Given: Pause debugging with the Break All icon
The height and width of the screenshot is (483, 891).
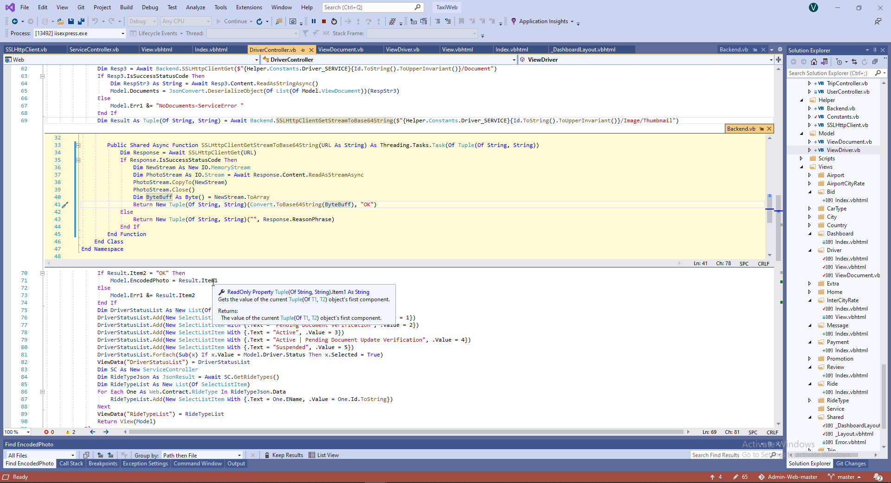Looking at the screenshot, I should tap(314, 21).
